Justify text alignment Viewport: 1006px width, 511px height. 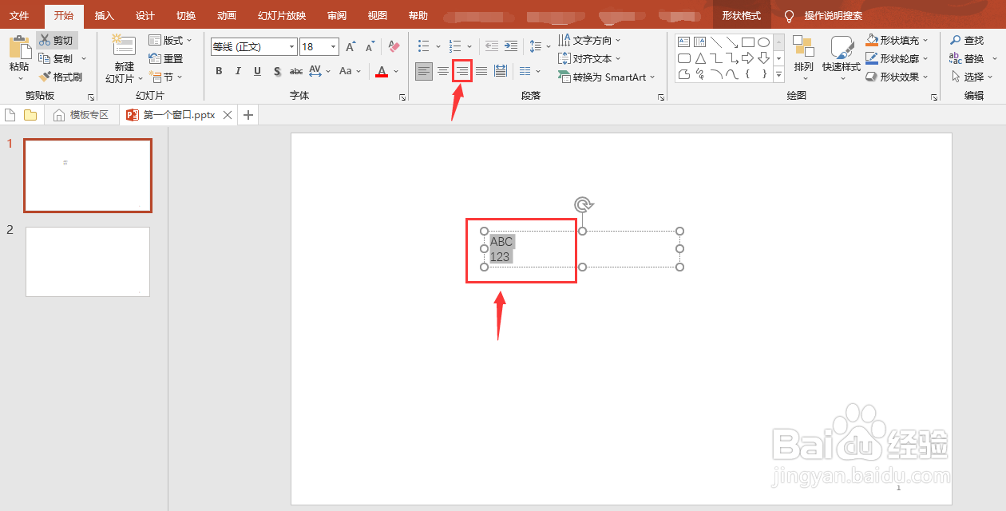point(481,71)
